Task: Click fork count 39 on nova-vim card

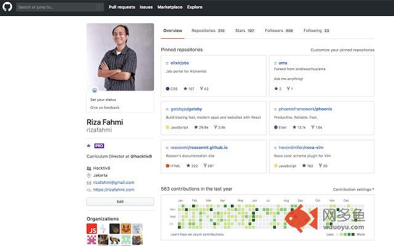Action: [x=323, y=165]
